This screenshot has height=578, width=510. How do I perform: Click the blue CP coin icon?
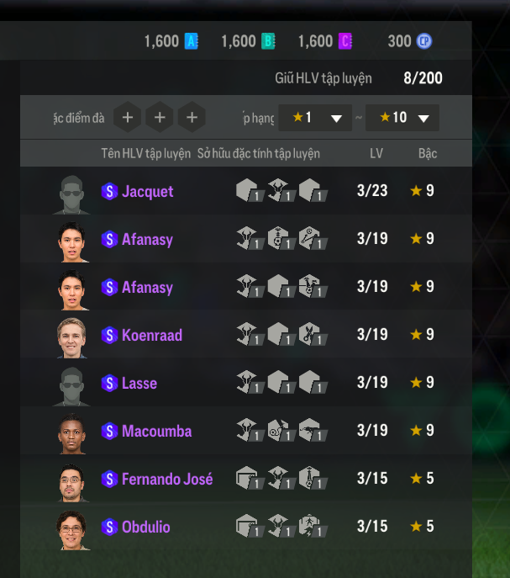tap(423, 41)
